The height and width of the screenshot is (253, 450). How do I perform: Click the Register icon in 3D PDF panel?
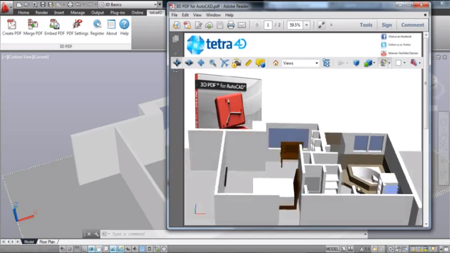pyautogui.click(x=97, y=27)
